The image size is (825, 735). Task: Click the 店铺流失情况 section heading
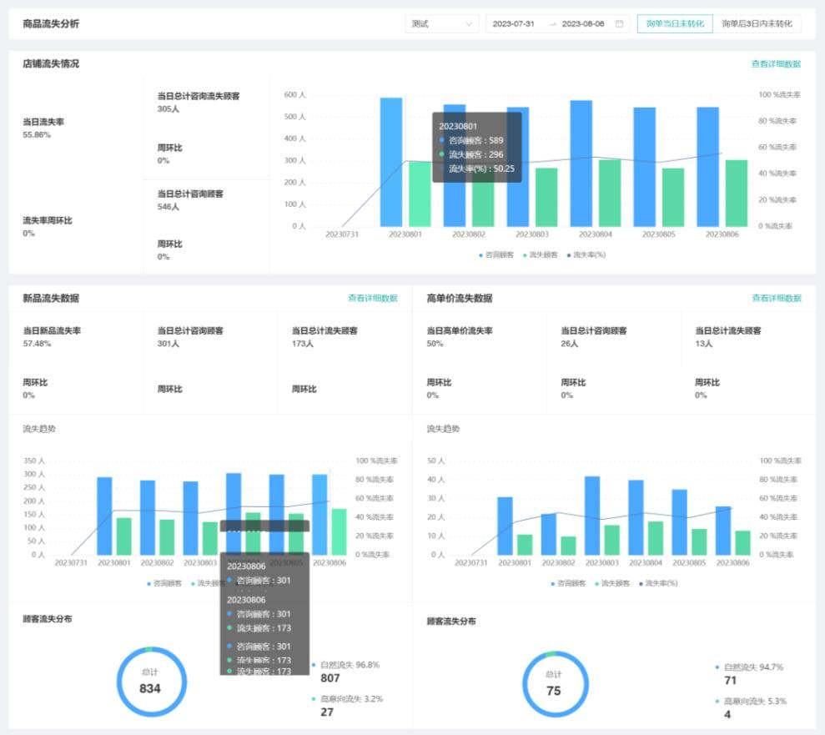click(51, 63)
